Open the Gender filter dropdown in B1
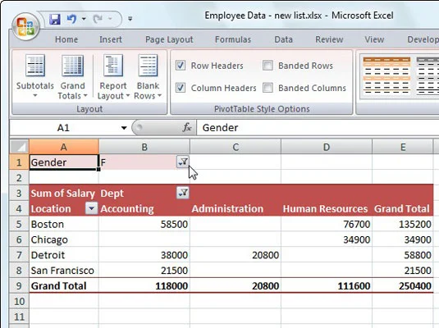 [x=183, y=162]
